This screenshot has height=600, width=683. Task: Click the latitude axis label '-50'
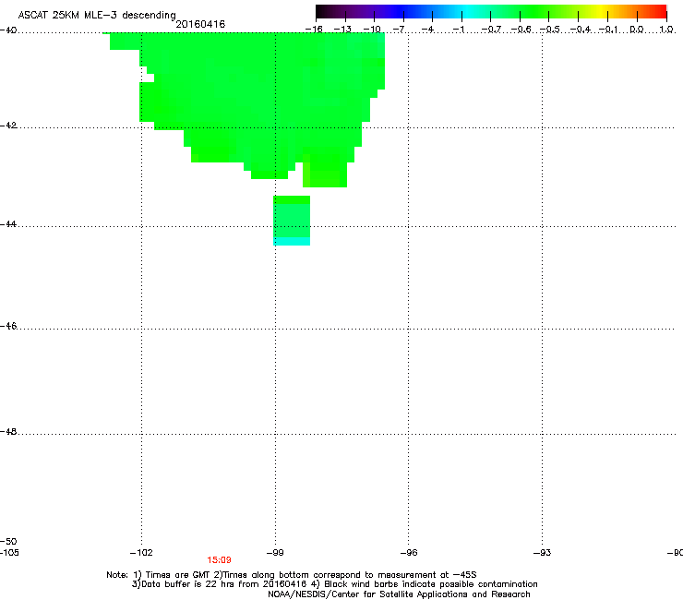[8, 541]
